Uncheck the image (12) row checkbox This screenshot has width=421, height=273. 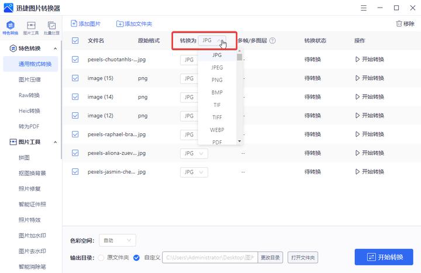tap(75, 116)
